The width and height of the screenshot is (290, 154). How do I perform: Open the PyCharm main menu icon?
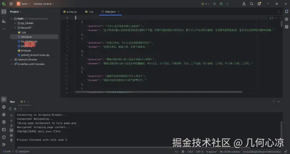[11, 4]
